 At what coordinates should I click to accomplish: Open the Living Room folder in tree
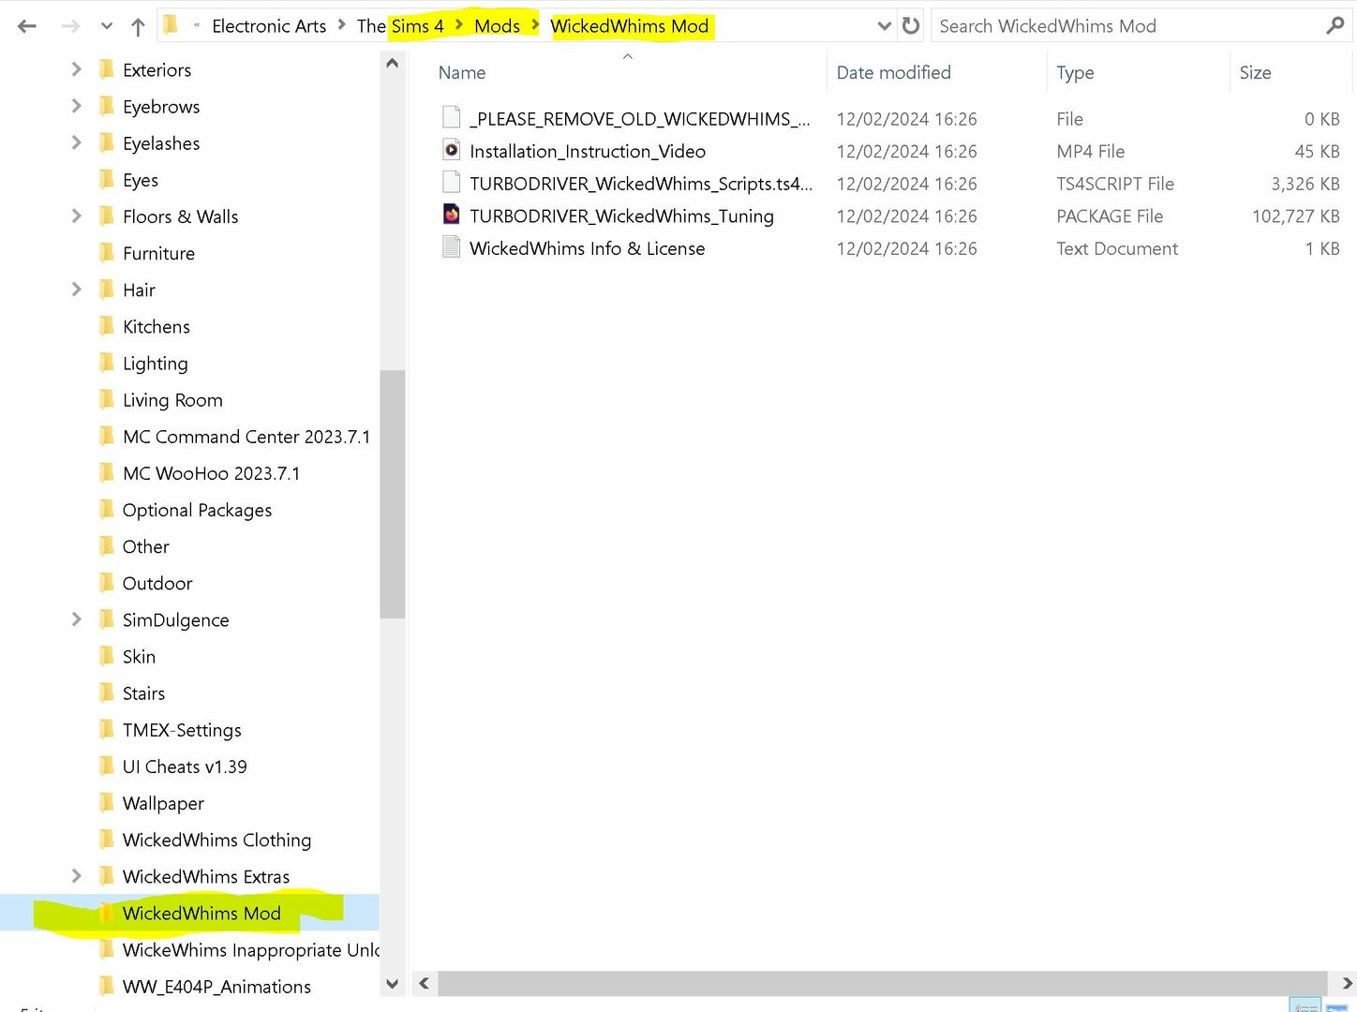pos(172,400)
